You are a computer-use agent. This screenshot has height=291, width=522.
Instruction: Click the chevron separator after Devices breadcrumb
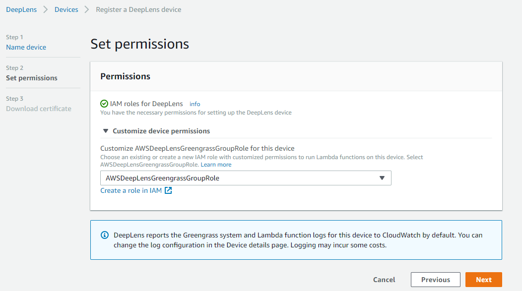(x=87, y=9)
